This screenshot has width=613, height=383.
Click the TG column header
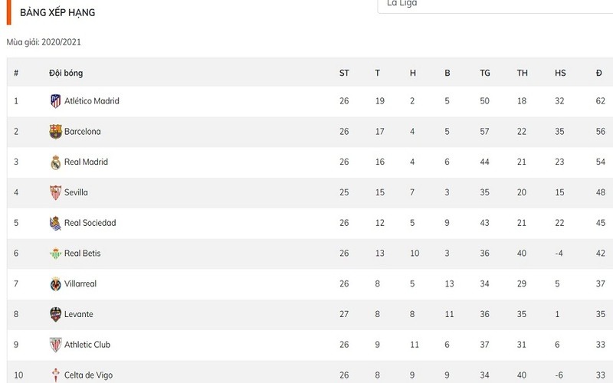point(485,74)
